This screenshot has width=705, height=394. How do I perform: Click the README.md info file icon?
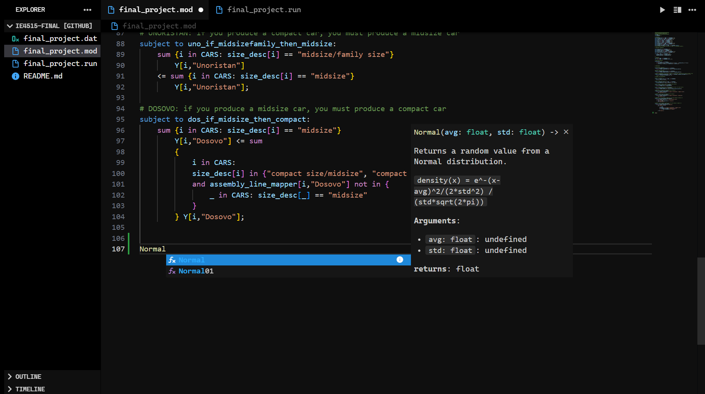(x=16, y=76)
